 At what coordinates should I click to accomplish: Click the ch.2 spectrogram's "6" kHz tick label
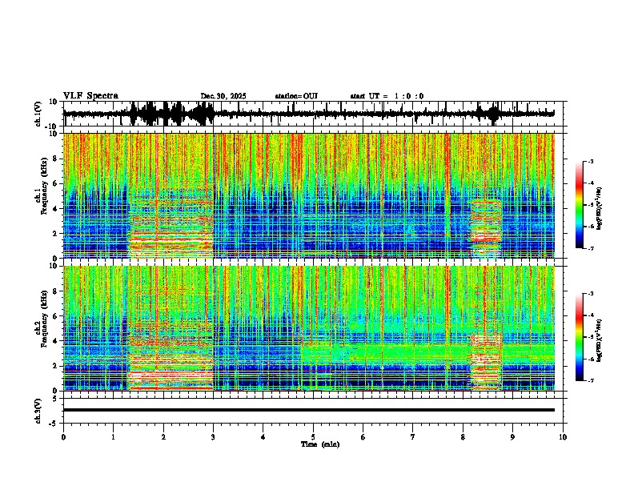click(x=56, y=316)
